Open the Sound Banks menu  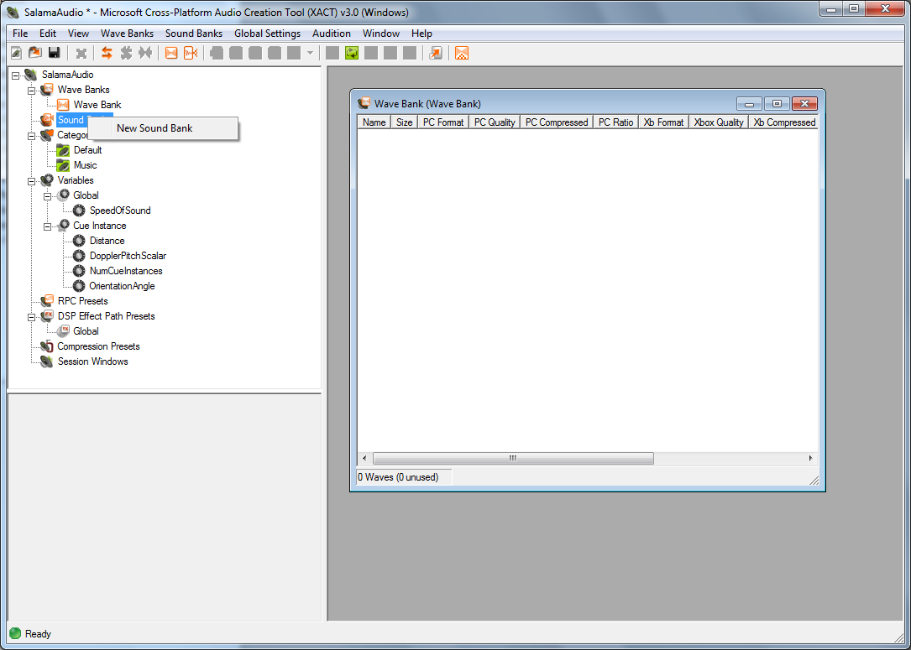tap(194, 33)
